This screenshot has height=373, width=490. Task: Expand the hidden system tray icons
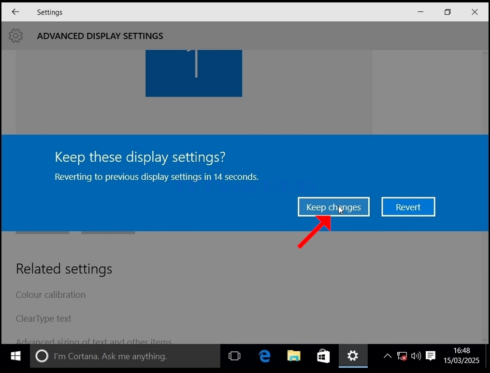pyautogui.click(x=388, y=356)
